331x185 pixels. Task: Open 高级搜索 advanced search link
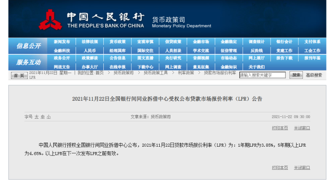click(x=314, y=75)
